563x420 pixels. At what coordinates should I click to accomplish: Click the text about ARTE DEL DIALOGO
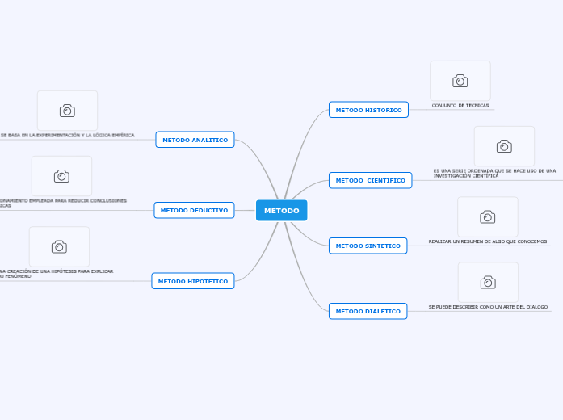488,307
